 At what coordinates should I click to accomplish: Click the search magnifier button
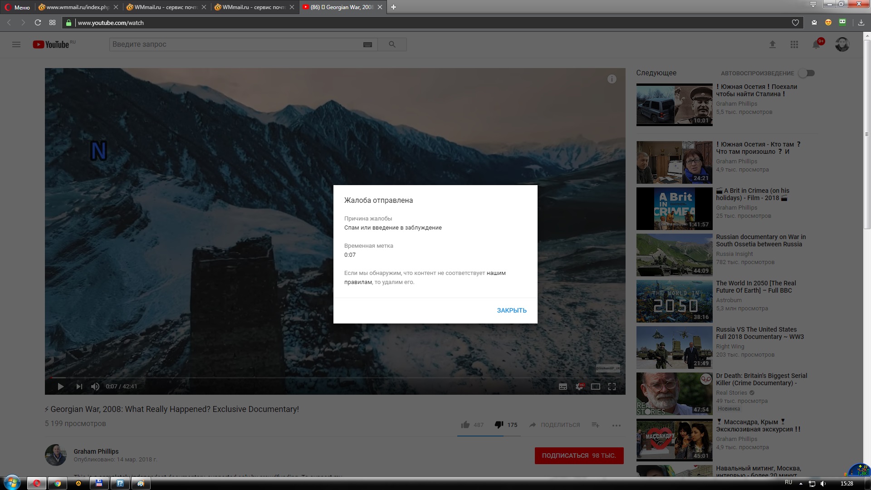[x=392, y=44]
